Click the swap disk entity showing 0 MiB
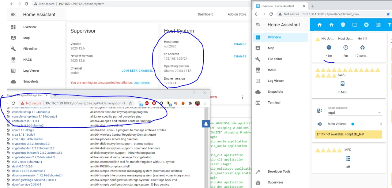Image resolution: width=392 pixels, height=188 pixels. click(x=343, y=84)
